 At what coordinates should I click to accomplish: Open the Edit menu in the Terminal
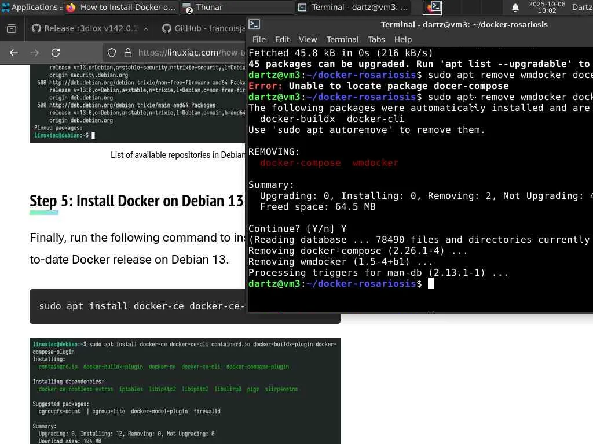282,40
